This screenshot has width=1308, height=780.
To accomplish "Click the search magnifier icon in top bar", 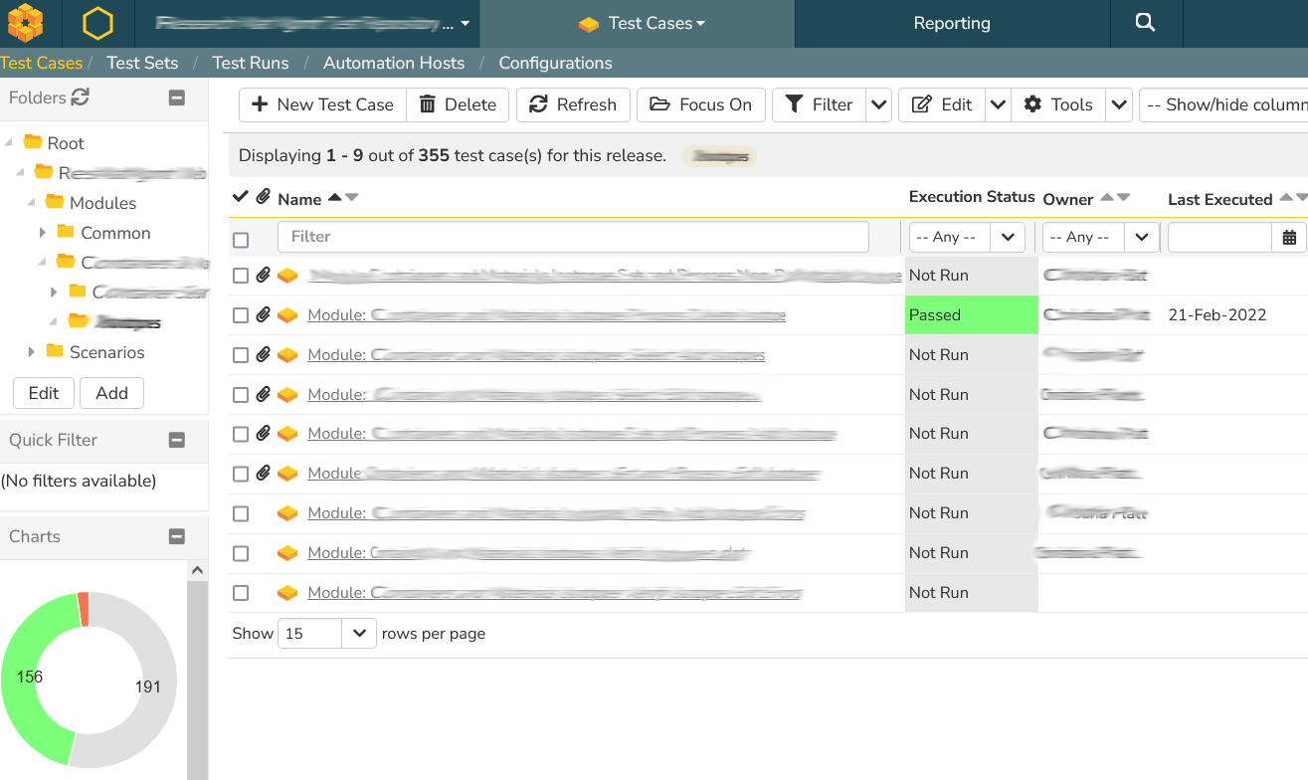I will (x=1145, y=23).
